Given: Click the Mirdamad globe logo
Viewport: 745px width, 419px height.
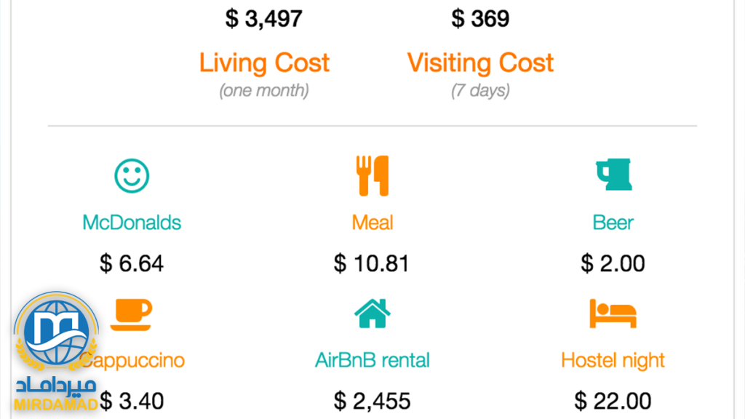Looking at the screenshot, I should click(x=56, y=332).
